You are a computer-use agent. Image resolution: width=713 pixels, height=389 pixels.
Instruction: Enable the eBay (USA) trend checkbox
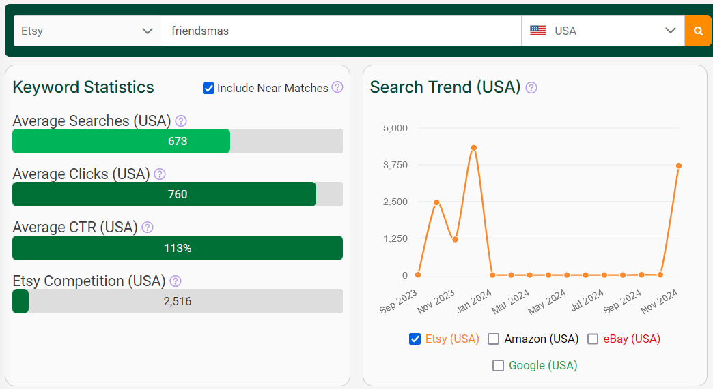pos(593,339)
